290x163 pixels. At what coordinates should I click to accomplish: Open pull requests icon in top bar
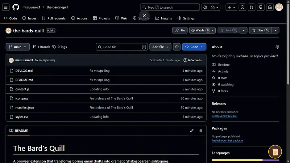pos(252,7)
